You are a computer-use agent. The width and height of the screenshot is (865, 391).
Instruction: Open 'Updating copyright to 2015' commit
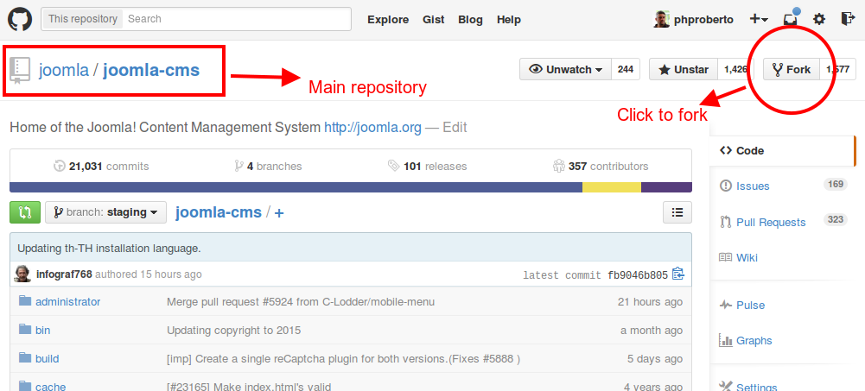[234, 331]
